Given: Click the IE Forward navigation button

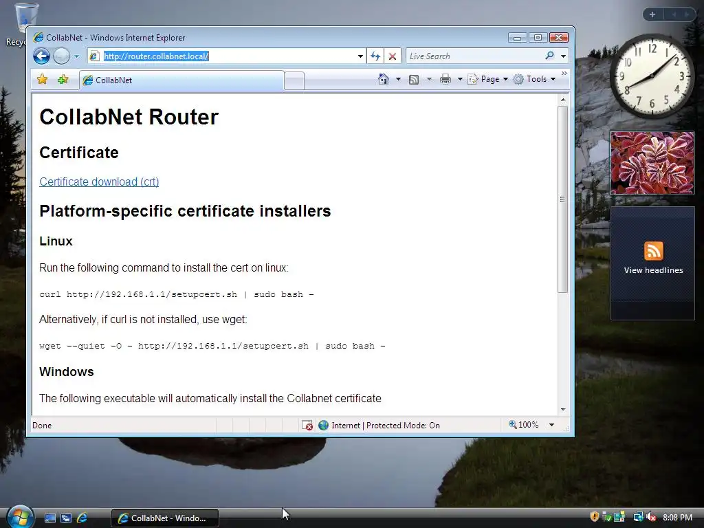Looking at the screenshot, I should point(61,56).
